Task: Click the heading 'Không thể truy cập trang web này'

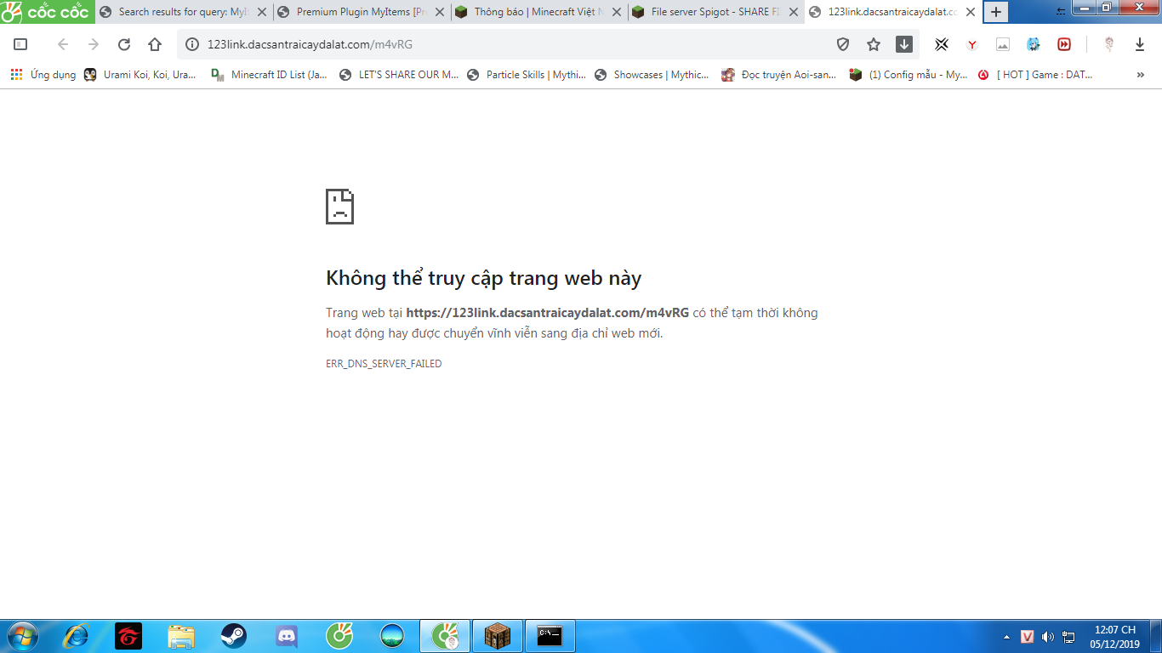Action: 483,278
